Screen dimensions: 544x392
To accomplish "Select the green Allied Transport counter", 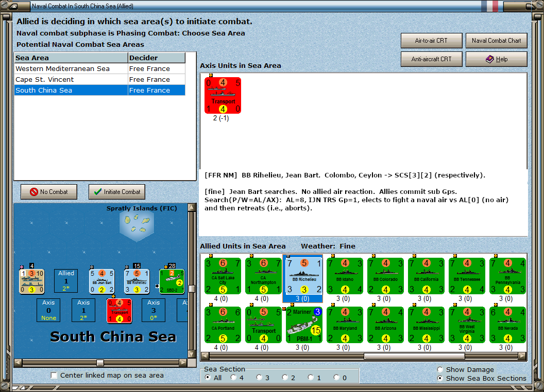I will coord(263,325).
